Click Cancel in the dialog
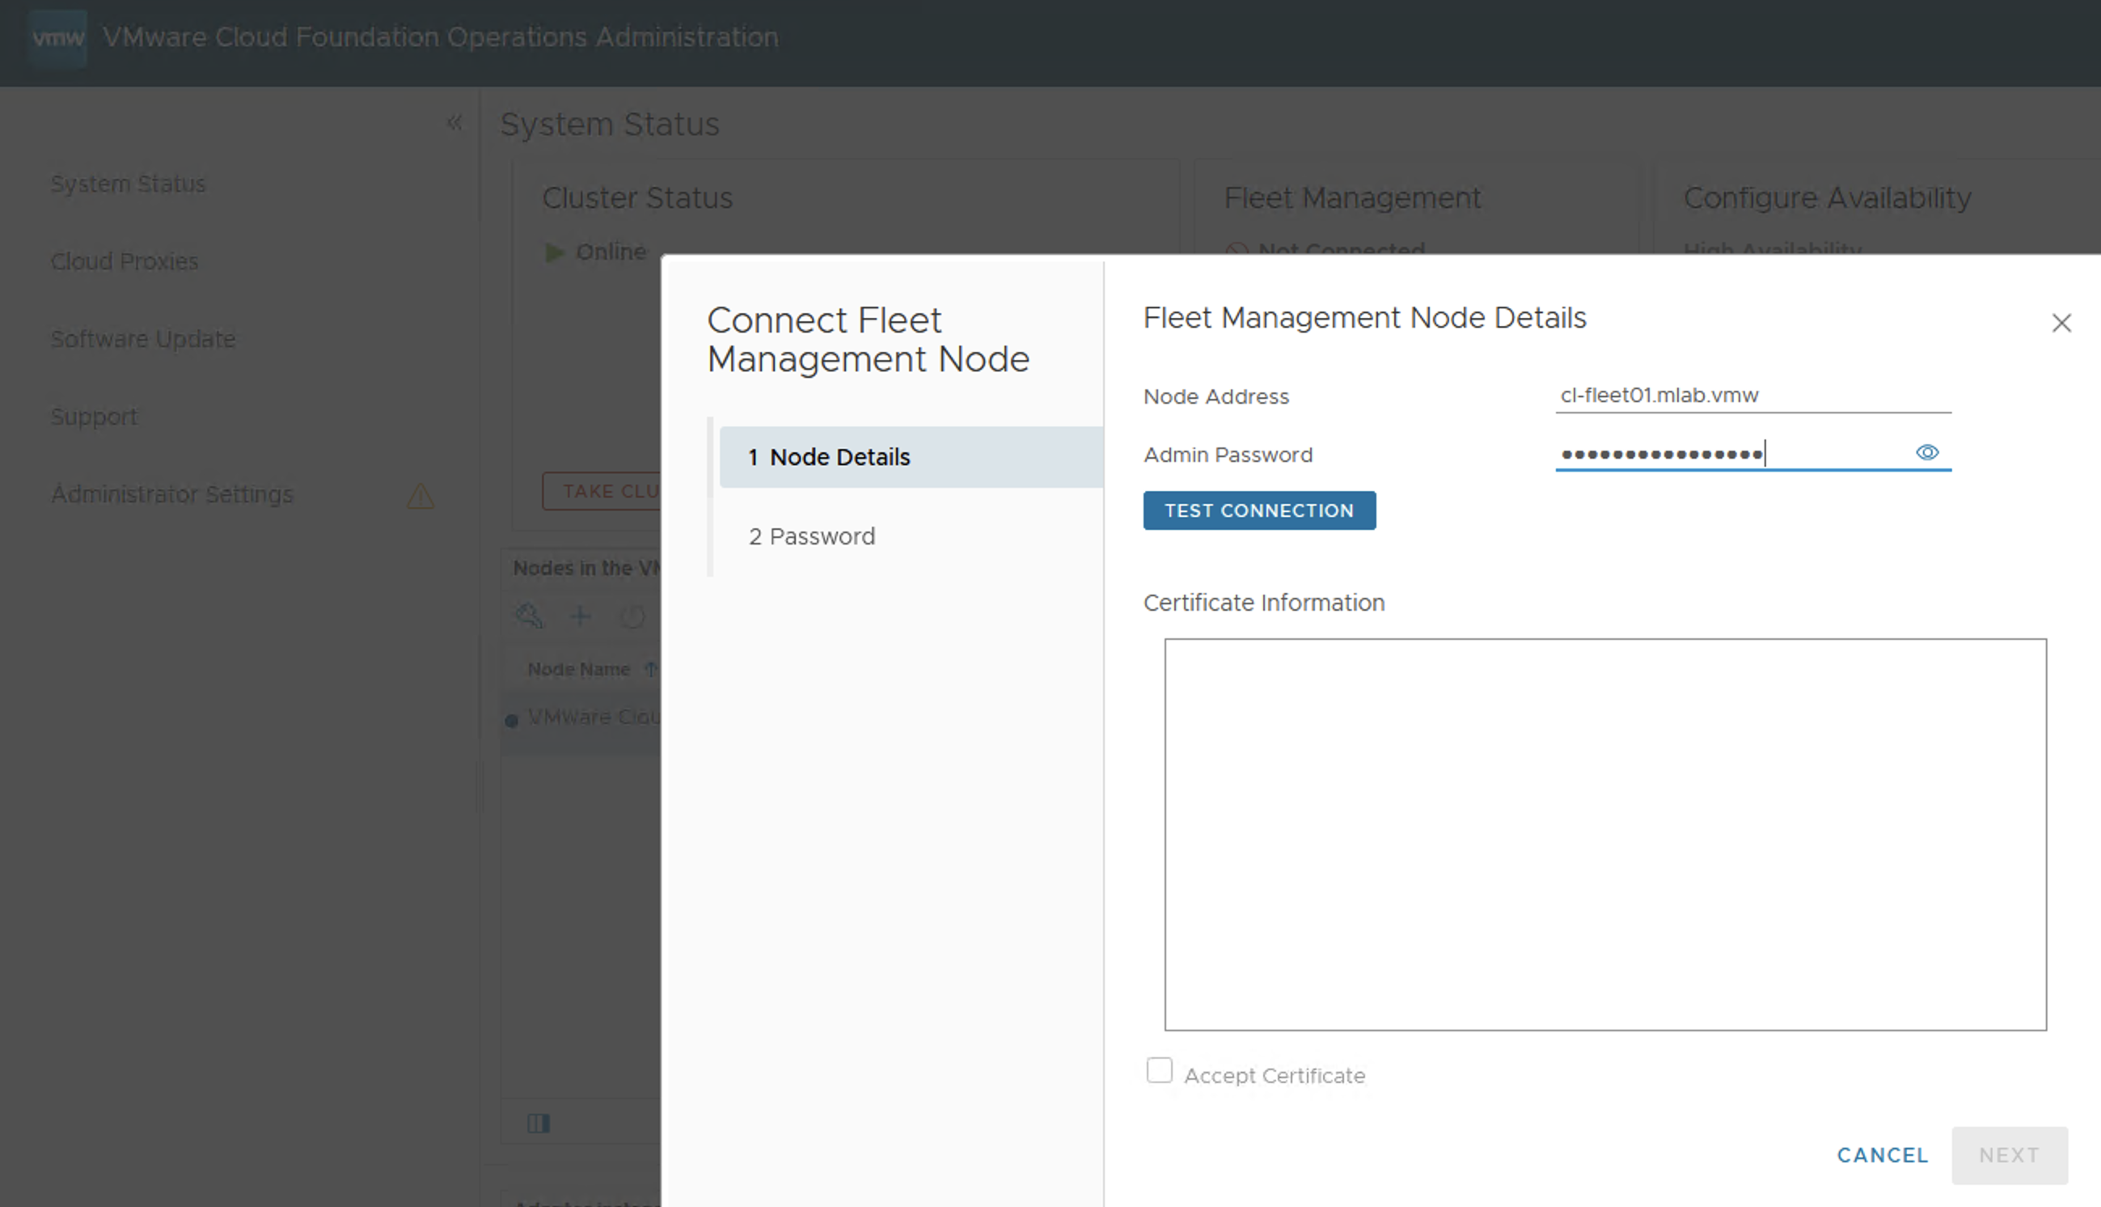Viewport: 2101px width, 1207px height. pyautogui.click(x=1883, y=1154)
